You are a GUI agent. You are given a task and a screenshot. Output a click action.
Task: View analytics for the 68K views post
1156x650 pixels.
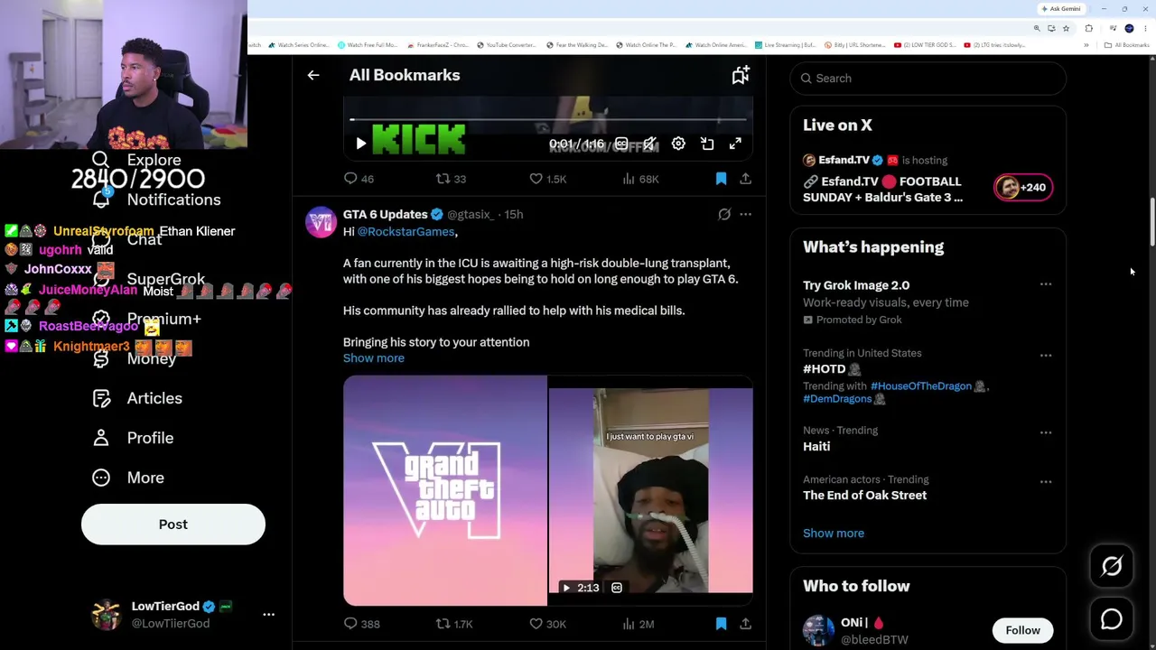[x=640, y=179]
